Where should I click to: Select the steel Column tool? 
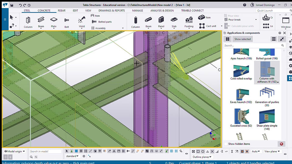pyautogui.click(x=28, y=22)
